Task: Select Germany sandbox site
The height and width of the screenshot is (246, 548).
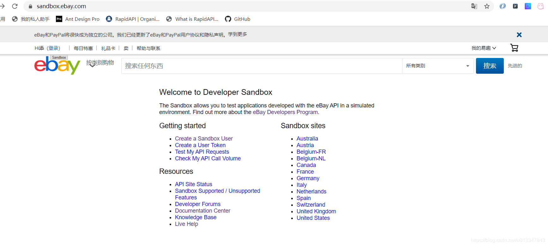Action: (x=308, y=178)
